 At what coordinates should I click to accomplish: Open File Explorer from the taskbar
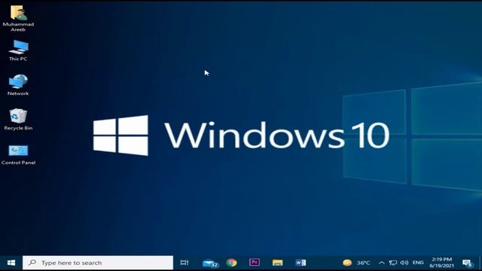tap(277, 263)
